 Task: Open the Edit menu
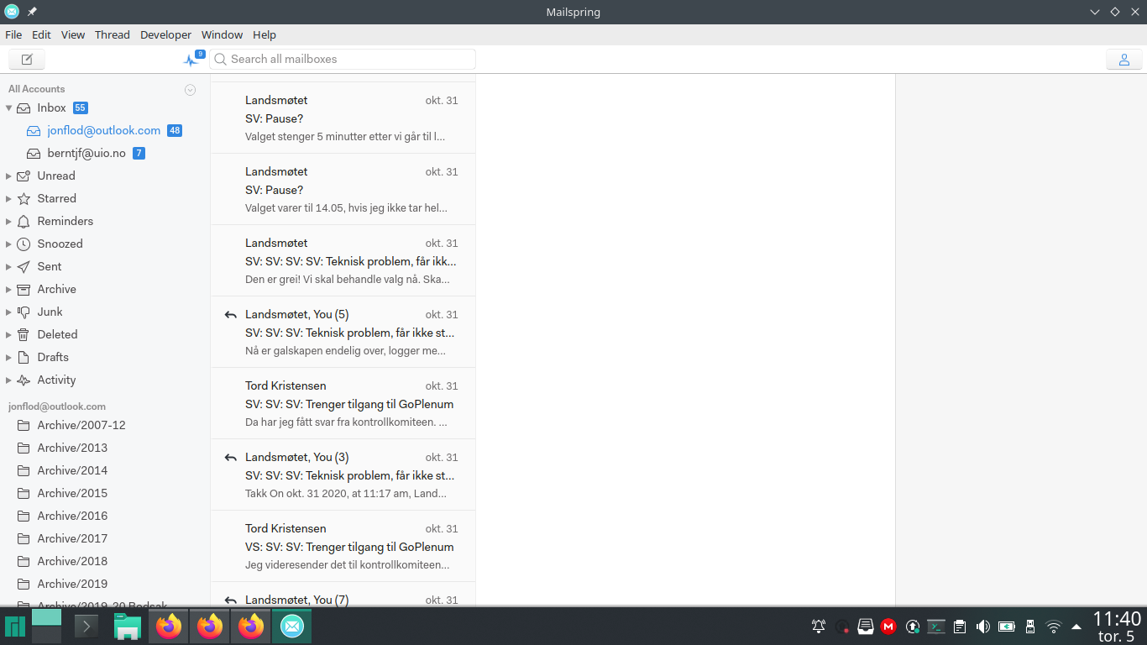tap(41, 34)
